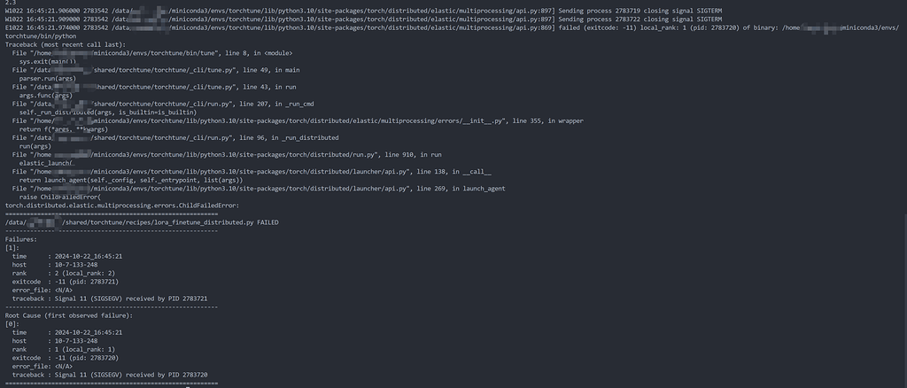Click the lora_finetune_distributed.py FAILED path

coord(142,222)
